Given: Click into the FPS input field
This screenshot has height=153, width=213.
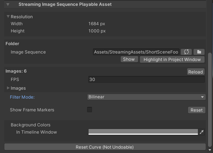Looking at the screenshot, I should [x=146, y=80].
